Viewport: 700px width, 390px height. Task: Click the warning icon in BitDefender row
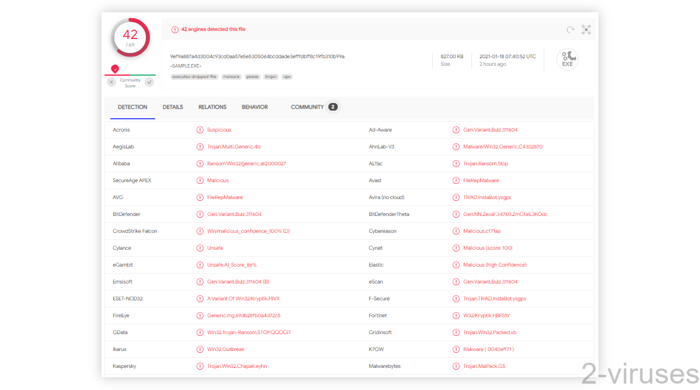coord(200,214)
